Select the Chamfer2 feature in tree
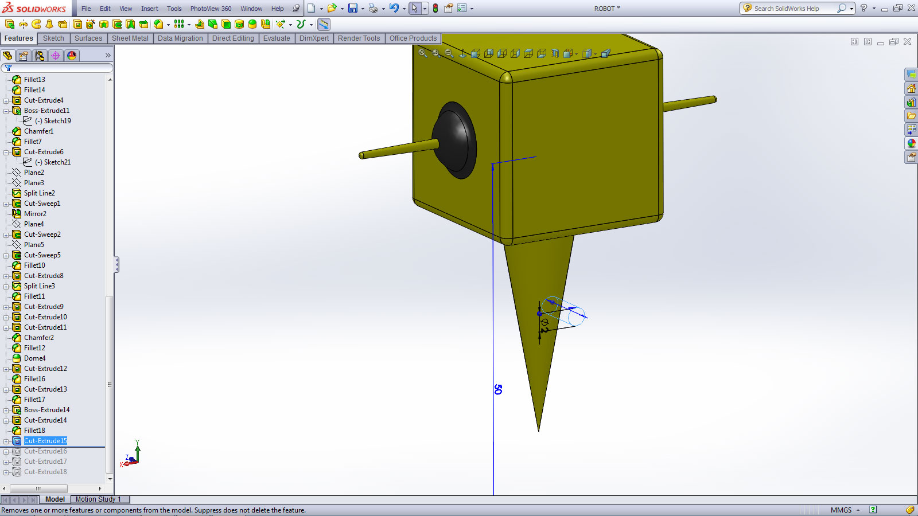The height and width of the screenshot is (516, 918). click(38, 338)
